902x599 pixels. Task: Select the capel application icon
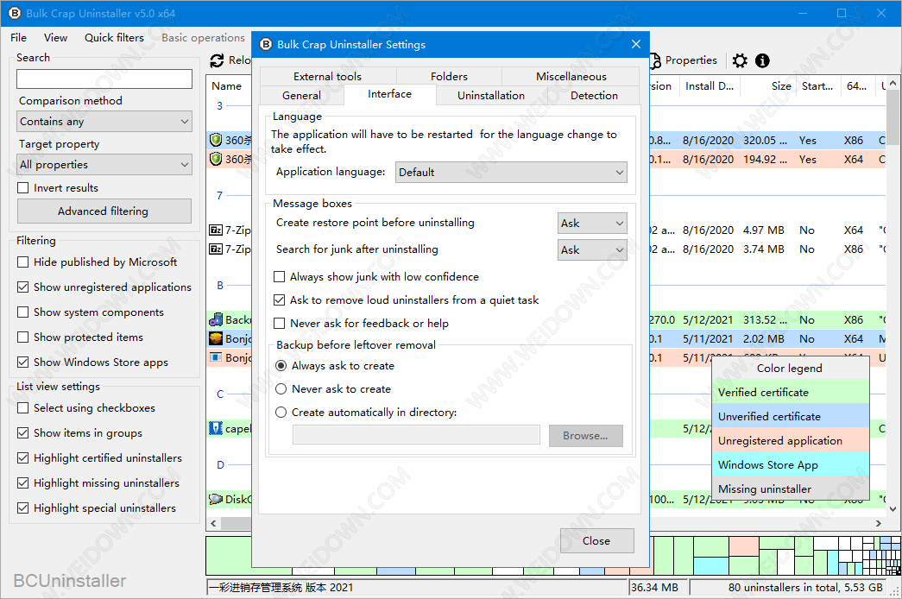pyautogui.click(x=216, y=429)
